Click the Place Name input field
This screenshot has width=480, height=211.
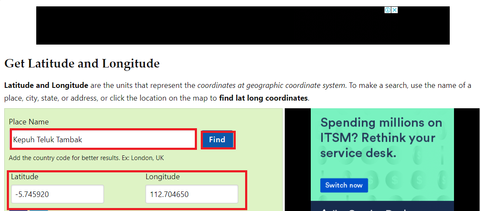(x=103, y=139)
